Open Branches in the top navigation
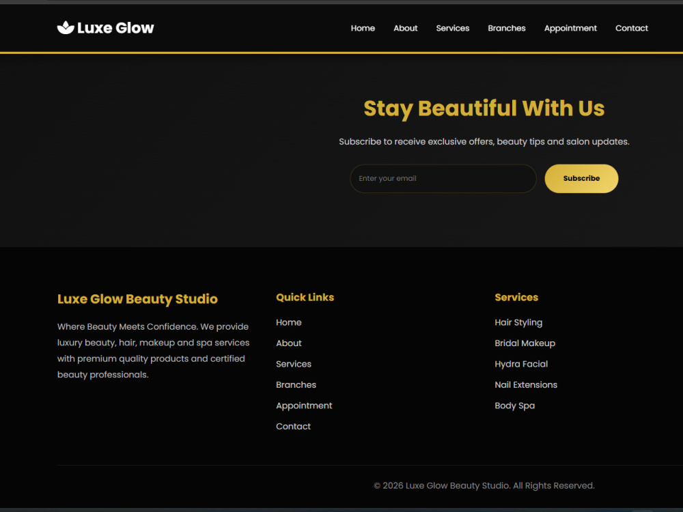Viewport: 683px width, 512px height. (x=507, y=28)
